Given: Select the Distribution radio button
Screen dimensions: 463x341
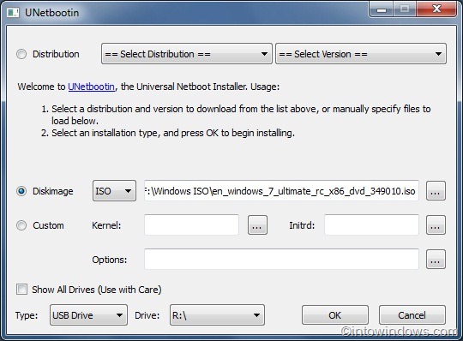Looking at the screenshot, I should coord(21,54).
